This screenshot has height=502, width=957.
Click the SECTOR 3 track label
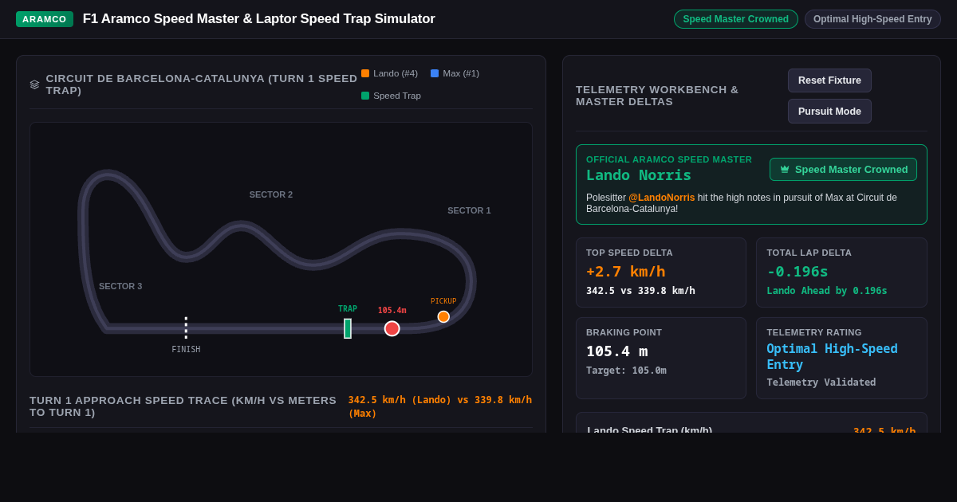[120, 286]
